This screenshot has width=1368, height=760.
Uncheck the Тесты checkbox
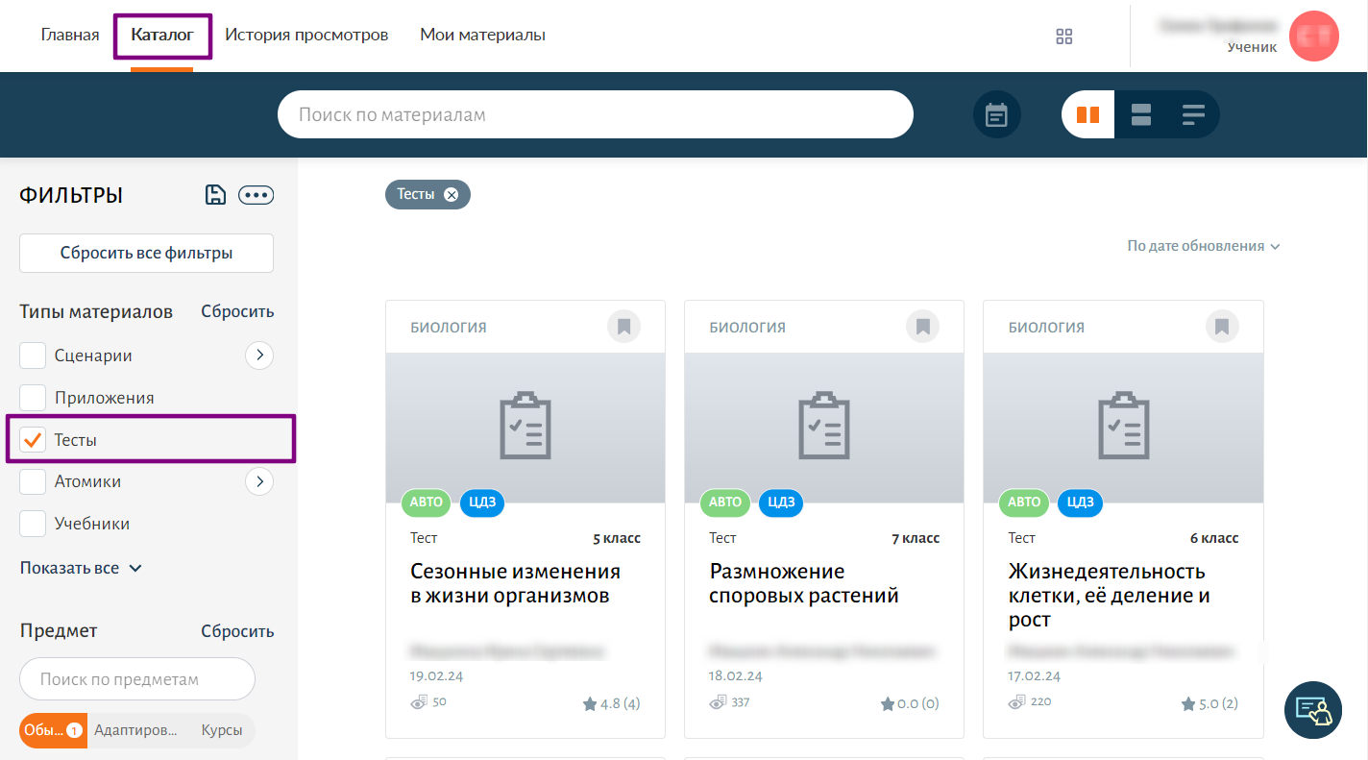point(34,440)
